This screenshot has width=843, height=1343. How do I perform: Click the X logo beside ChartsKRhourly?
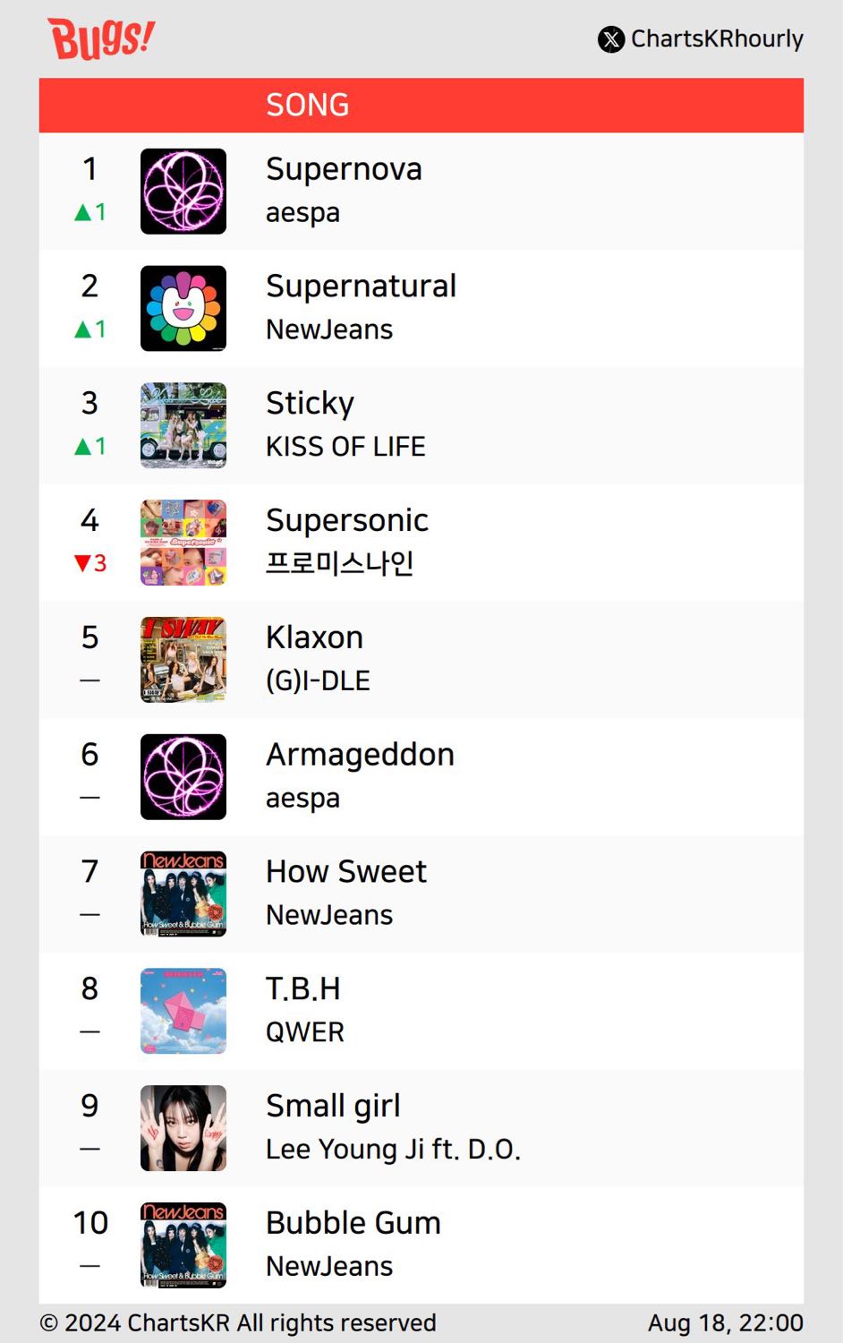(x=611, y=39)
